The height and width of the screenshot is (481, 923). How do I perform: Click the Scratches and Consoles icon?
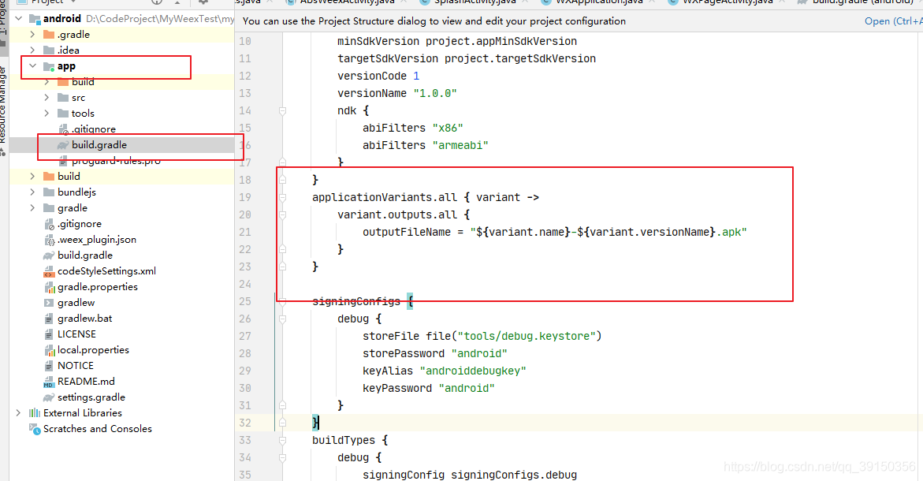[35, 429]
